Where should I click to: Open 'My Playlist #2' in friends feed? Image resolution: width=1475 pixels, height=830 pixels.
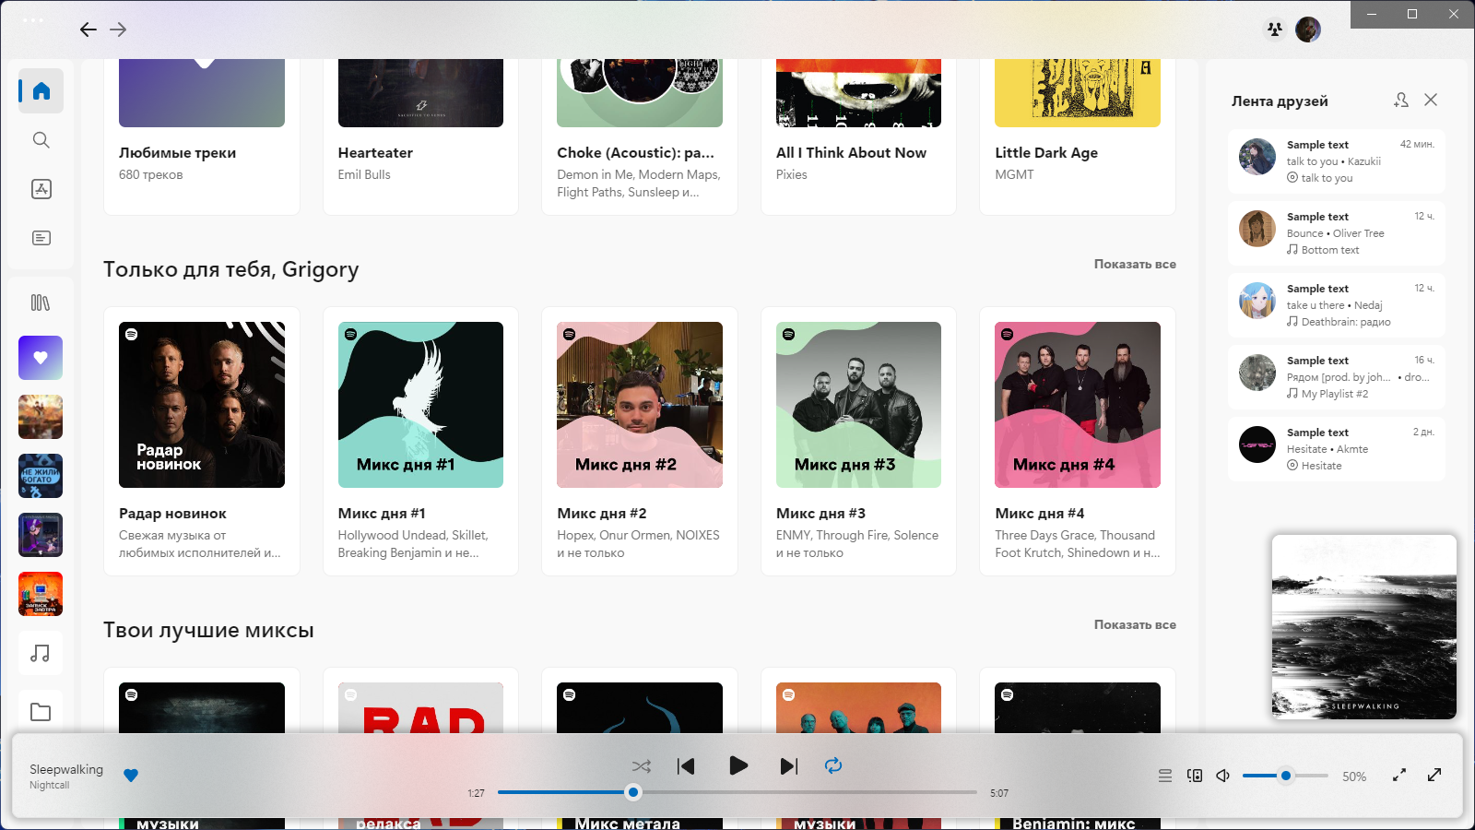[1335, 394]
